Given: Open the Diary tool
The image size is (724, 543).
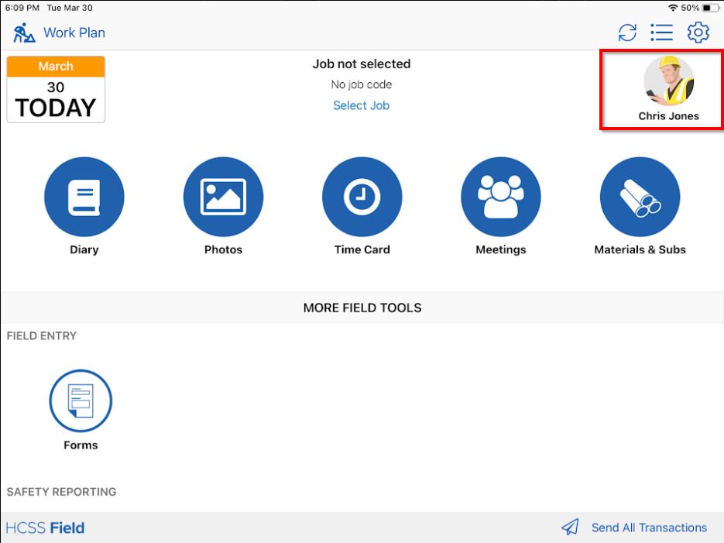Looking at the screenshot, I should point(84,197).
